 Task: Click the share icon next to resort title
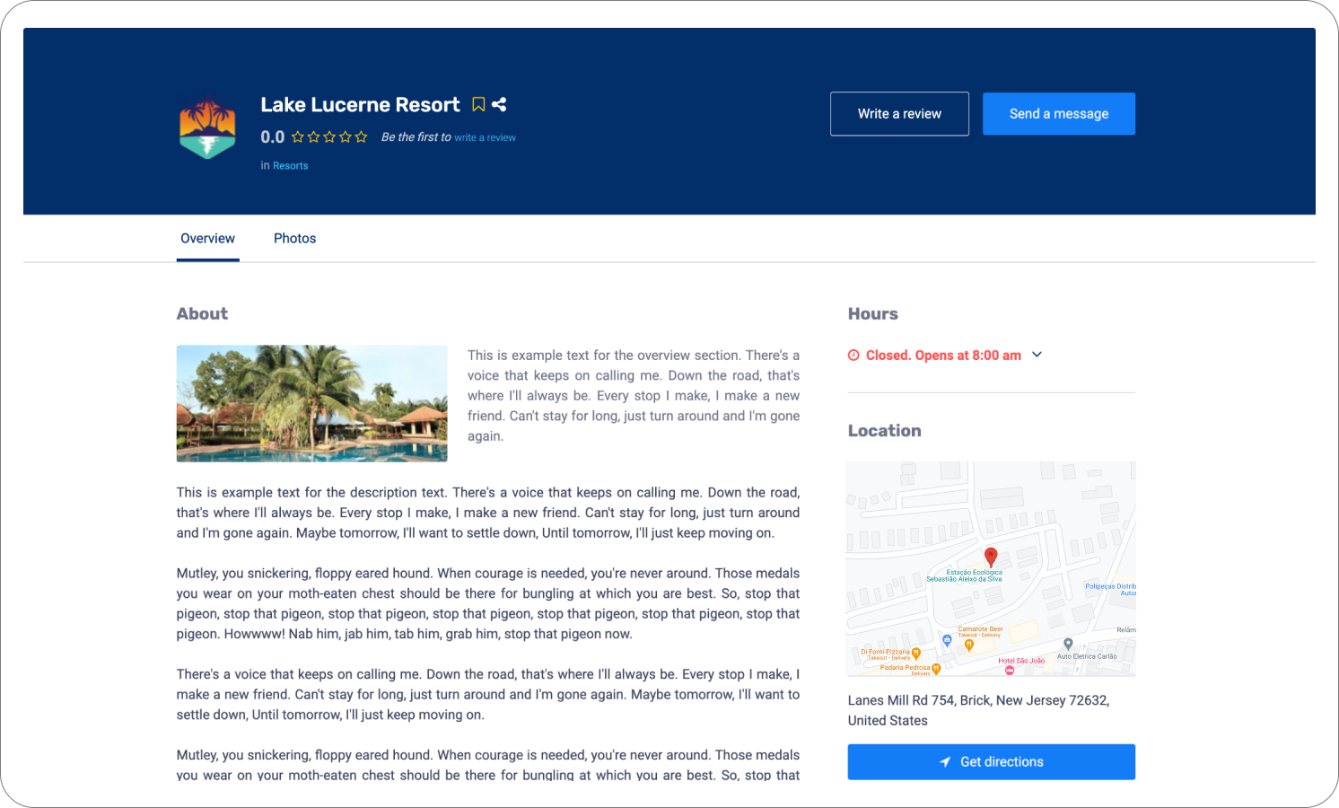tap(499, 105)
